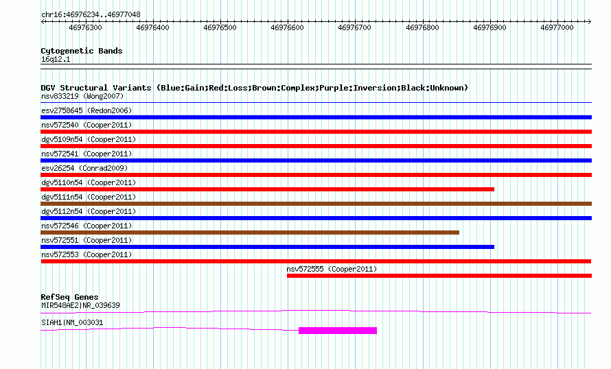Viewport: 611px width, 369px height.
Task: Click the dgv5111n54 brown complex bar
Action: coord(316,204)
